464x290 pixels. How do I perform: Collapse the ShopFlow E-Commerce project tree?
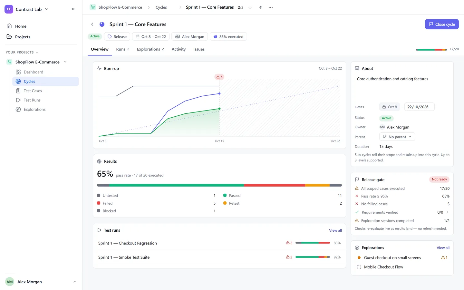pos(65,62)
